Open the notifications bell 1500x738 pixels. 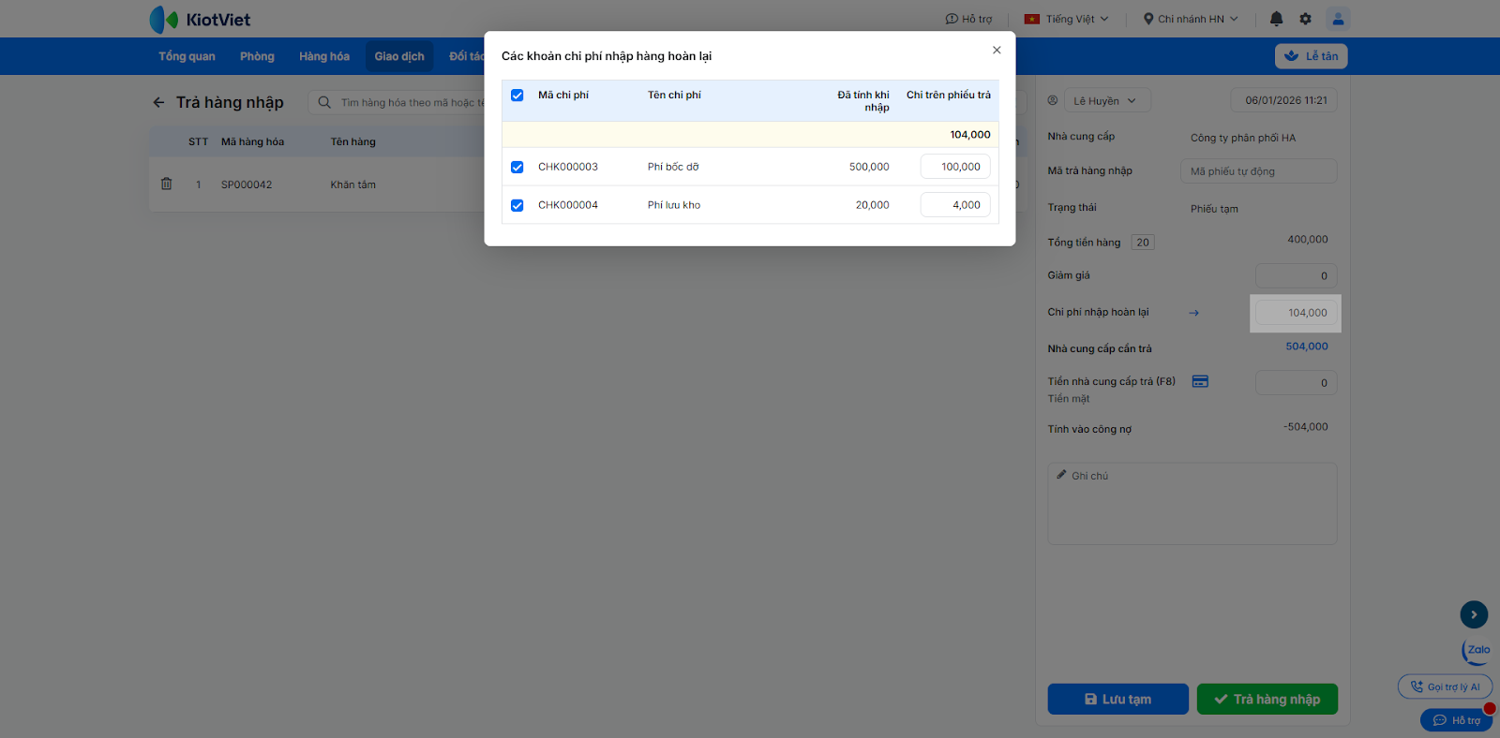1276,19
